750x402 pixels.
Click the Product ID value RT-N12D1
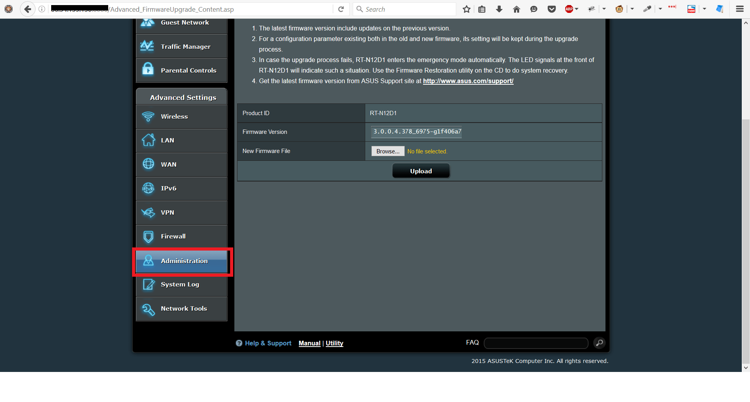[383, 113]
